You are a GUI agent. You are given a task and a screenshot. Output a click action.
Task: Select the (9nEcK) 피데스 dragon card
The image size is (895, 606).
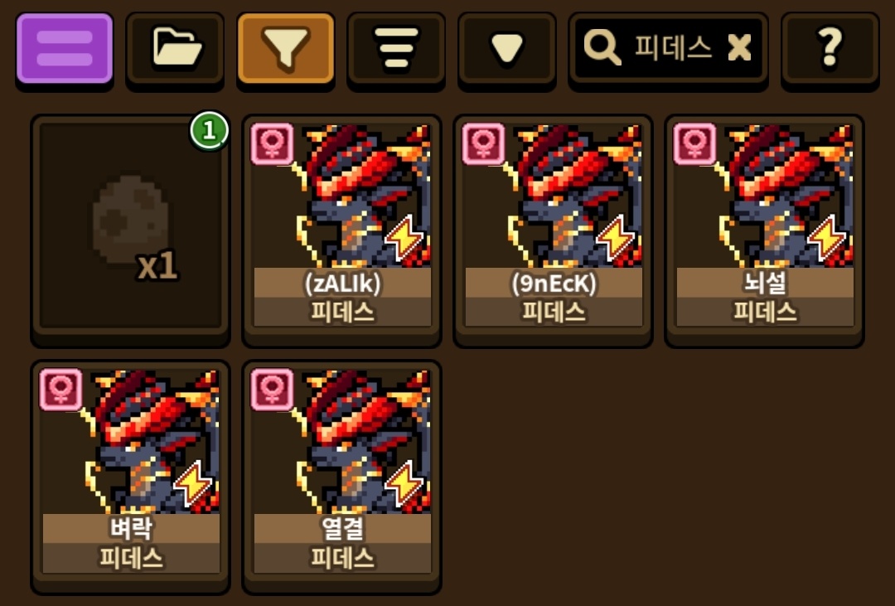tap(553, 230)
